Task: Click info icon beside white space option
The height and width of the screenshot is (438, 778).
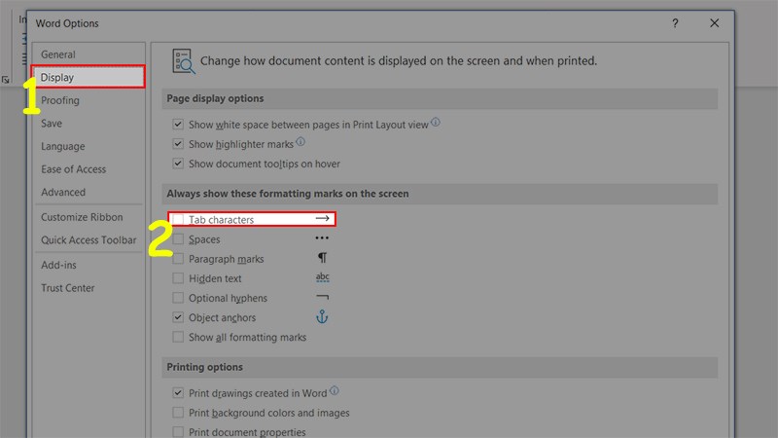Action: click(x=435, y=123)
